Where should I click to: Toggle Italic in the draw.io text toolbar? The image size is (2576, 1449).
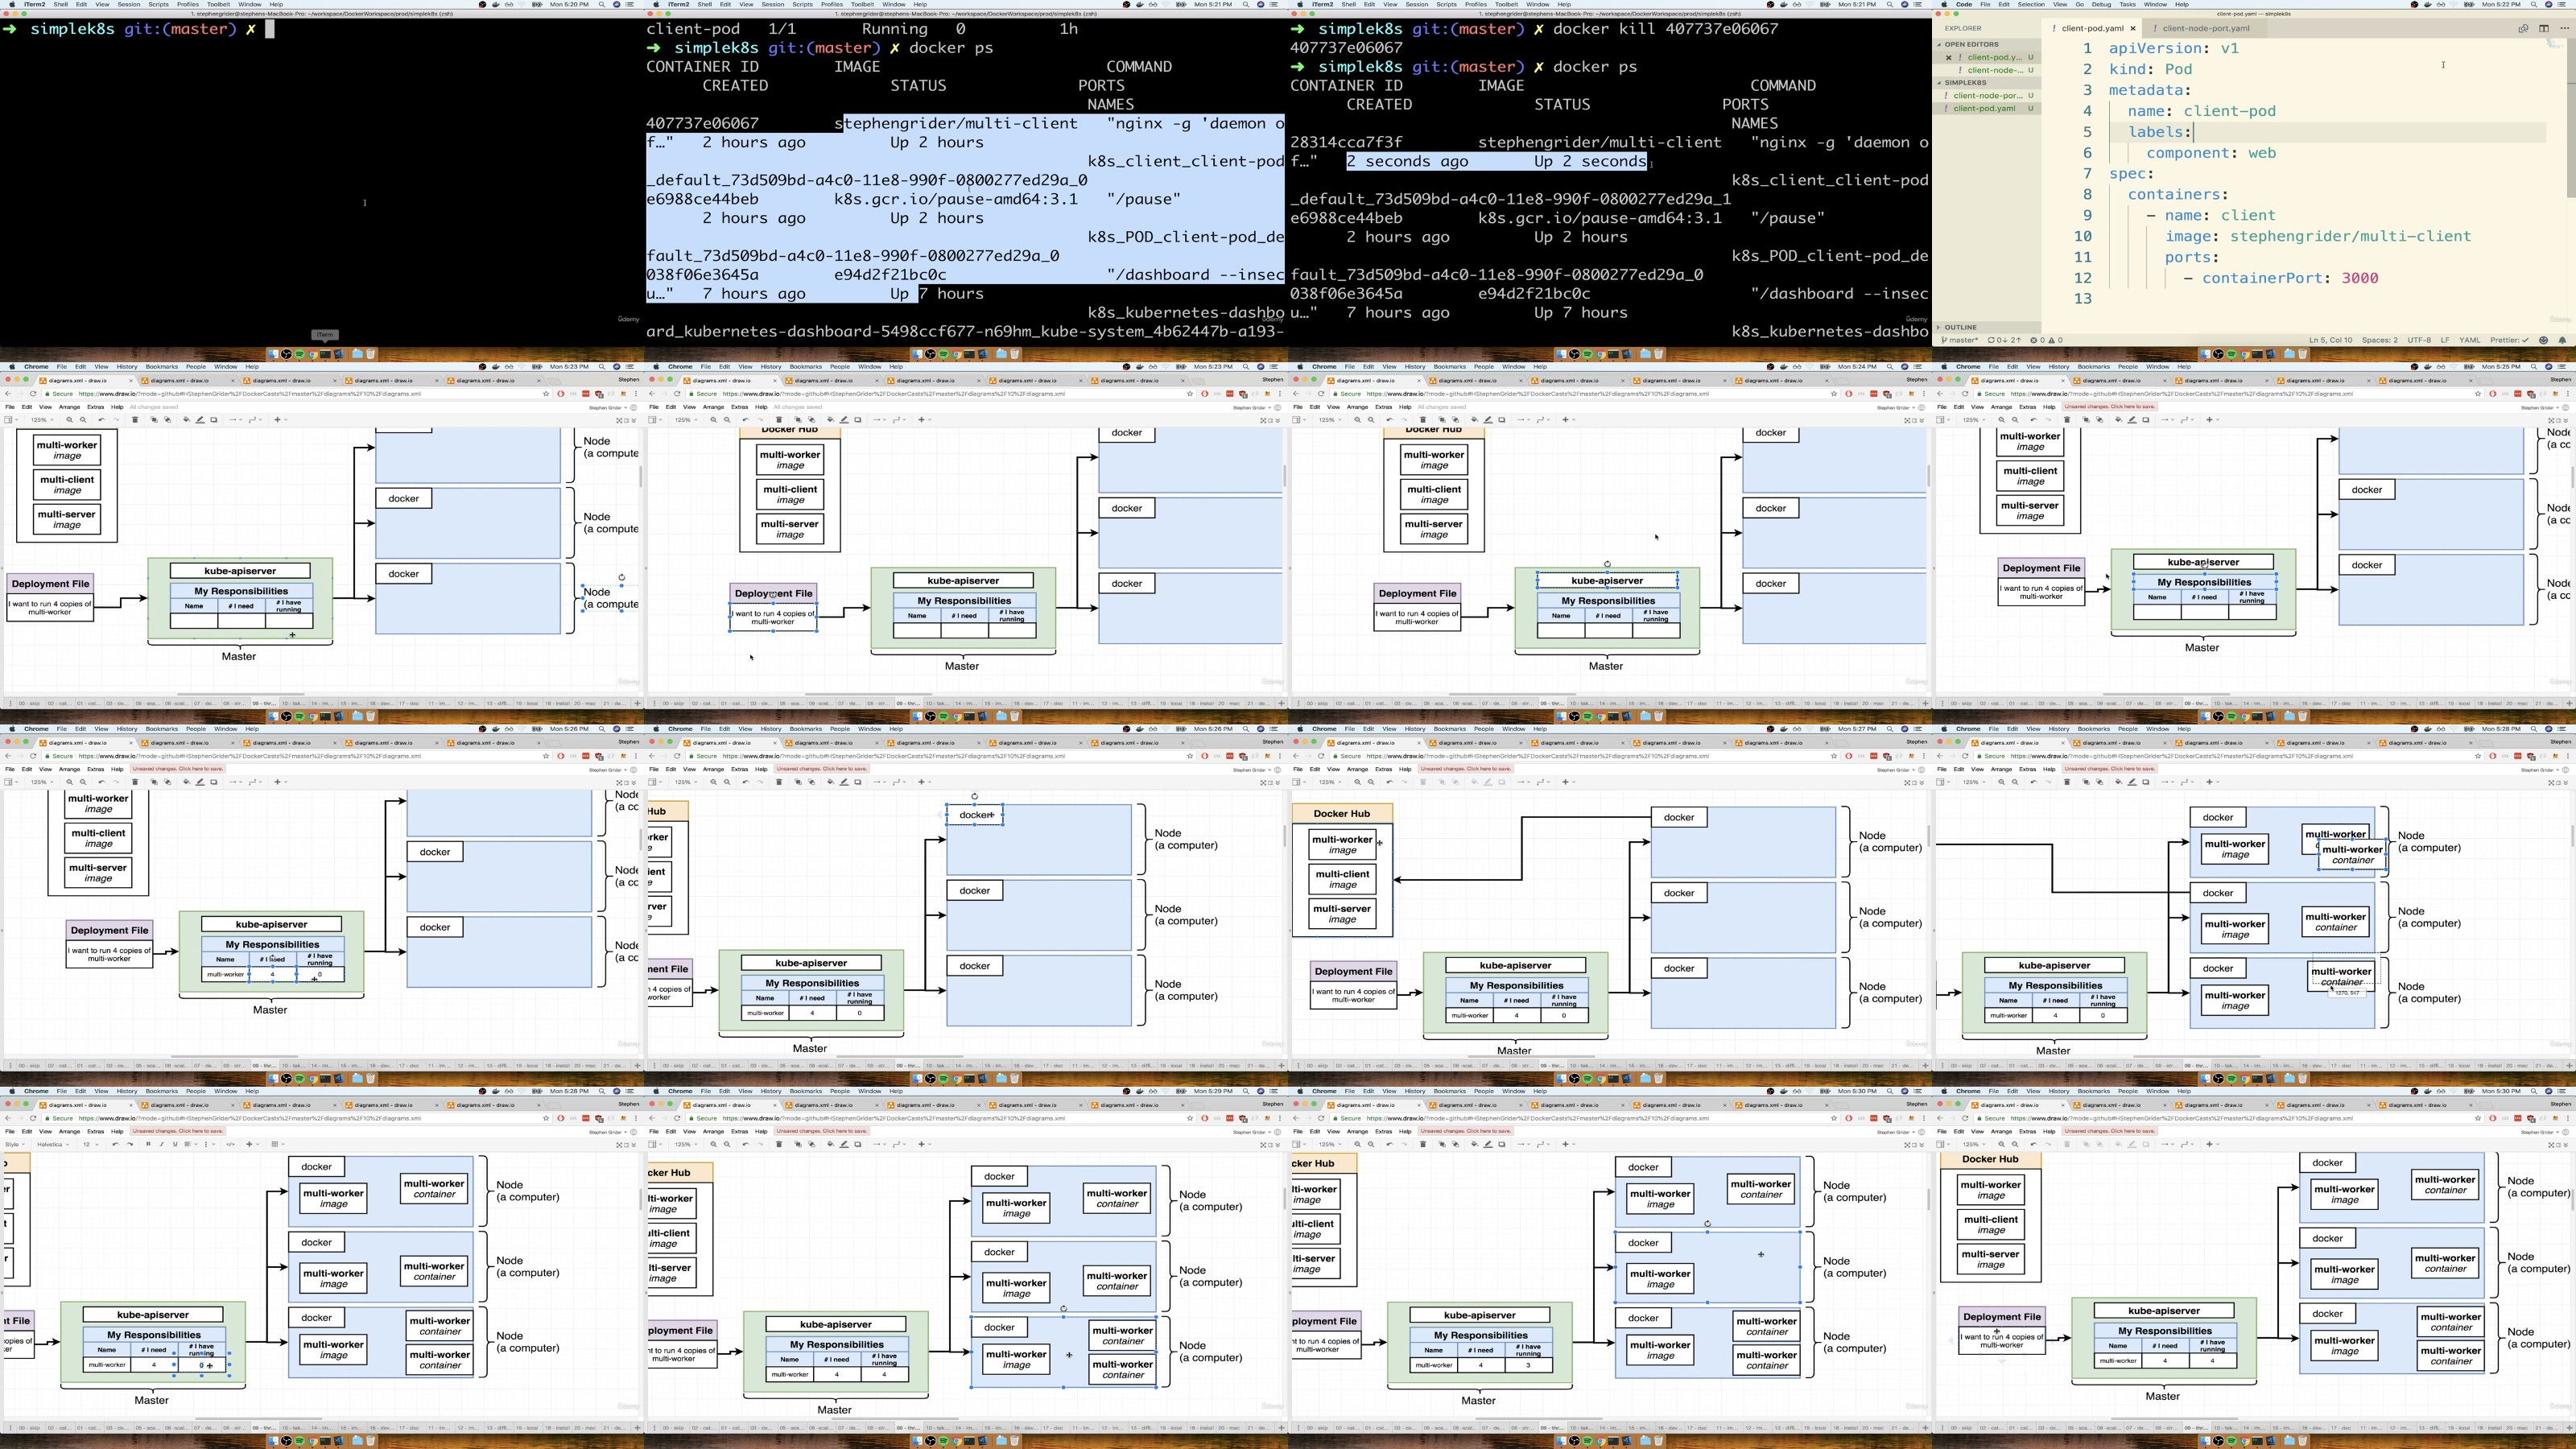162,1144
